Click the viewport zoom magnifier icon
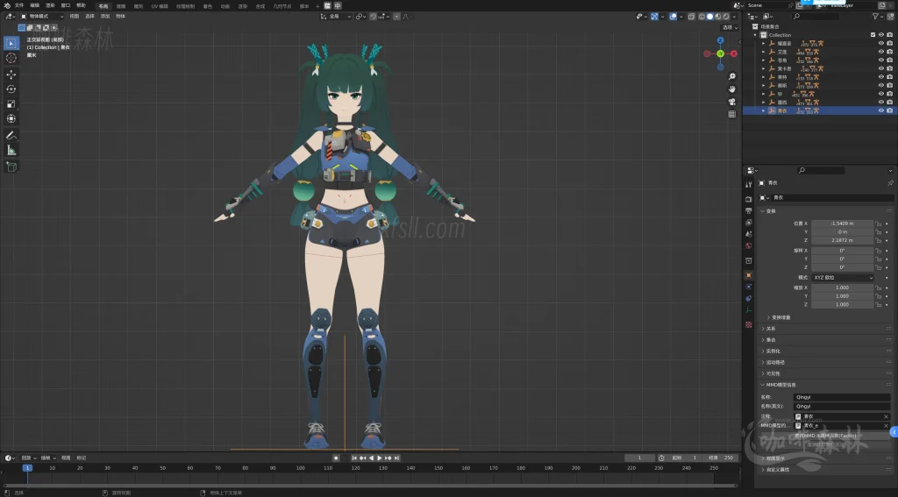Image resolution: width=898 pixels, height=497 pixels. pos(732,77)
